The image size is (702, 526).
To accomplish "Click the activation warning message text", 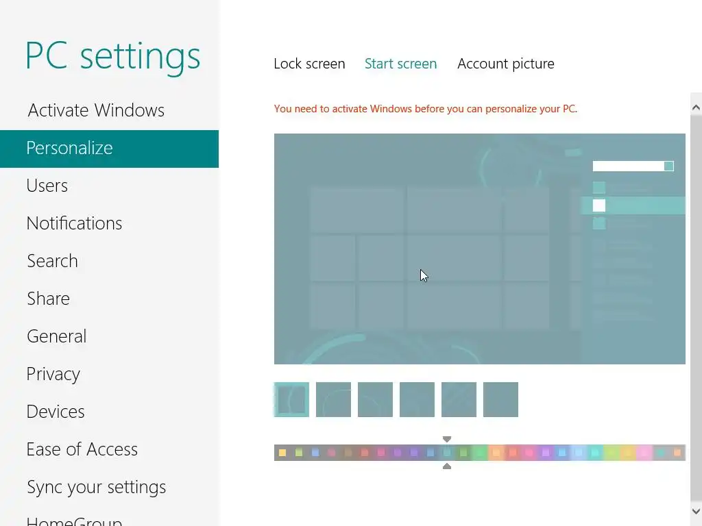I will (426, 109).
